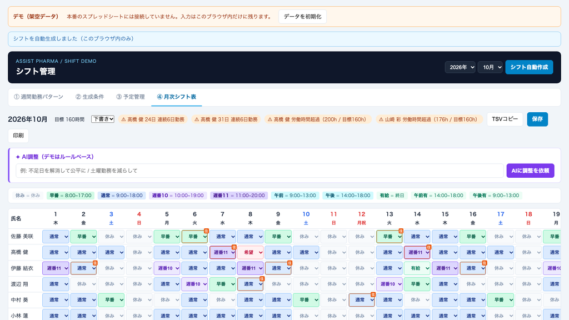This screenshot has width=569, height=320.
Task: Open 高橋 健's day 4 休み shift dropdown
Action: (x=139, y=253)
